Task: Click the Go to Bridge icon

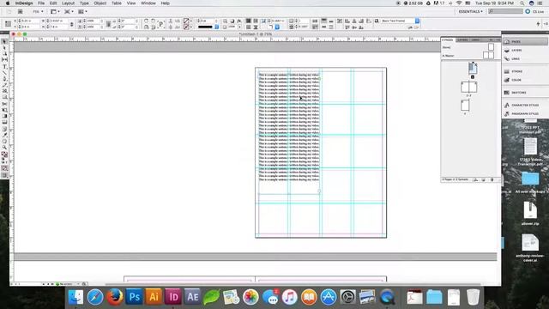Action: (x=21, y=11)
